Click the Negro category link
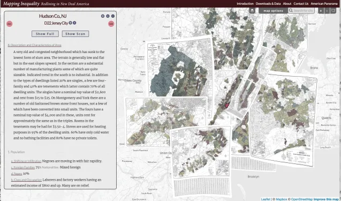 click(x=17, y=174)
